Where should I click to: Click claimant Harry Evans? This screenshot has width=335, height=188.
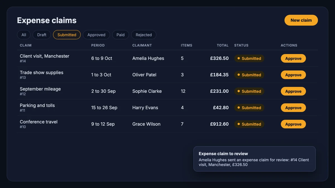145,108
